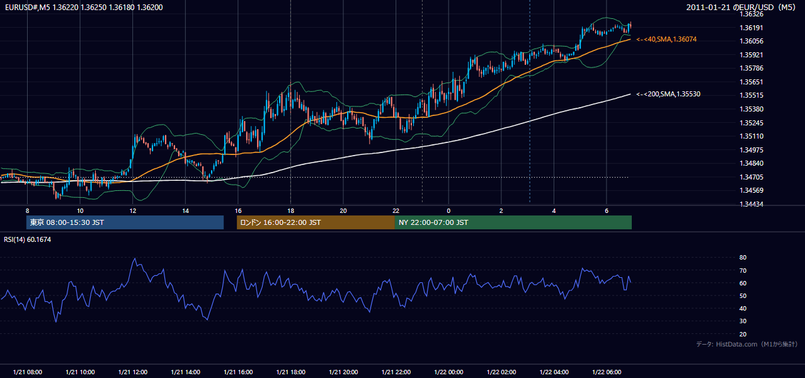The width and height of the screenshot is (805, 378).
Task: Click price axis value 1.35515
Action: (x=751, y=95)
